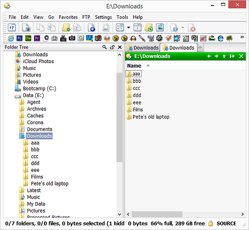Select the Corona folder in tree

(31, 122)
